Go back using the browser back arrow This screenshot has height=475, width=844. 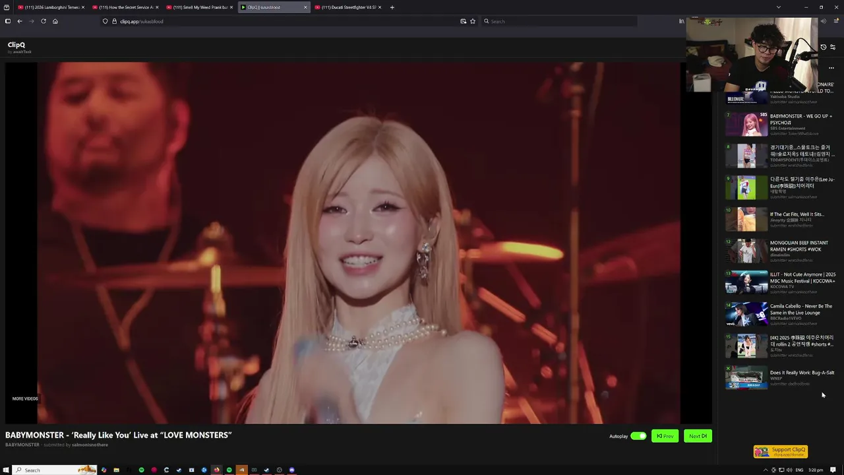pyautogui.click(x=20, y=21)
